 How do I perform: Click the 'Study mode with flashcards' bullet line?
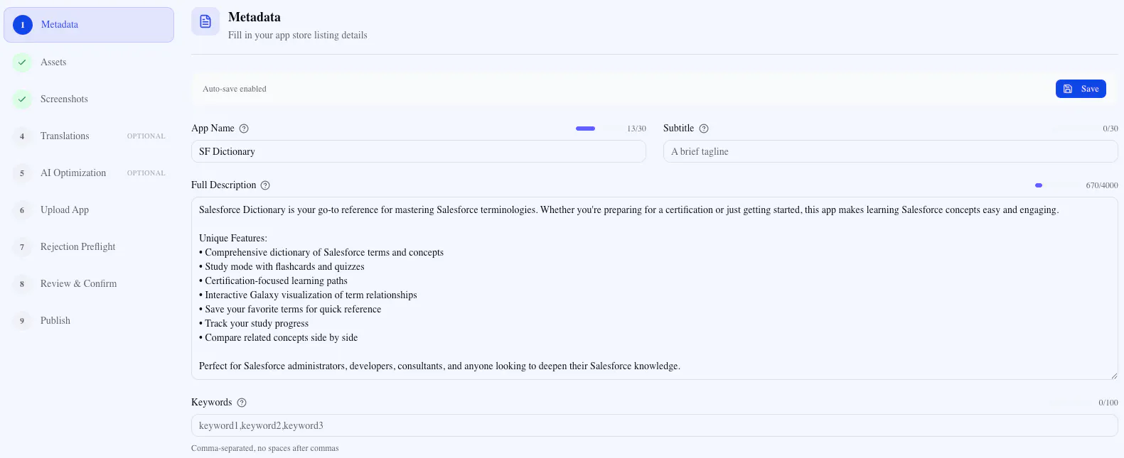click(282, 266)
